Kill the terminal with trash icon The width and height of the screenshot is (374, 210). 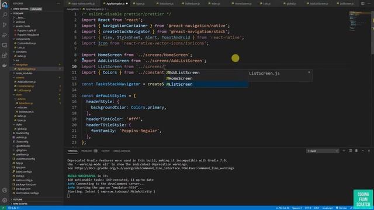pyautogui.click(x=356, y=150)
